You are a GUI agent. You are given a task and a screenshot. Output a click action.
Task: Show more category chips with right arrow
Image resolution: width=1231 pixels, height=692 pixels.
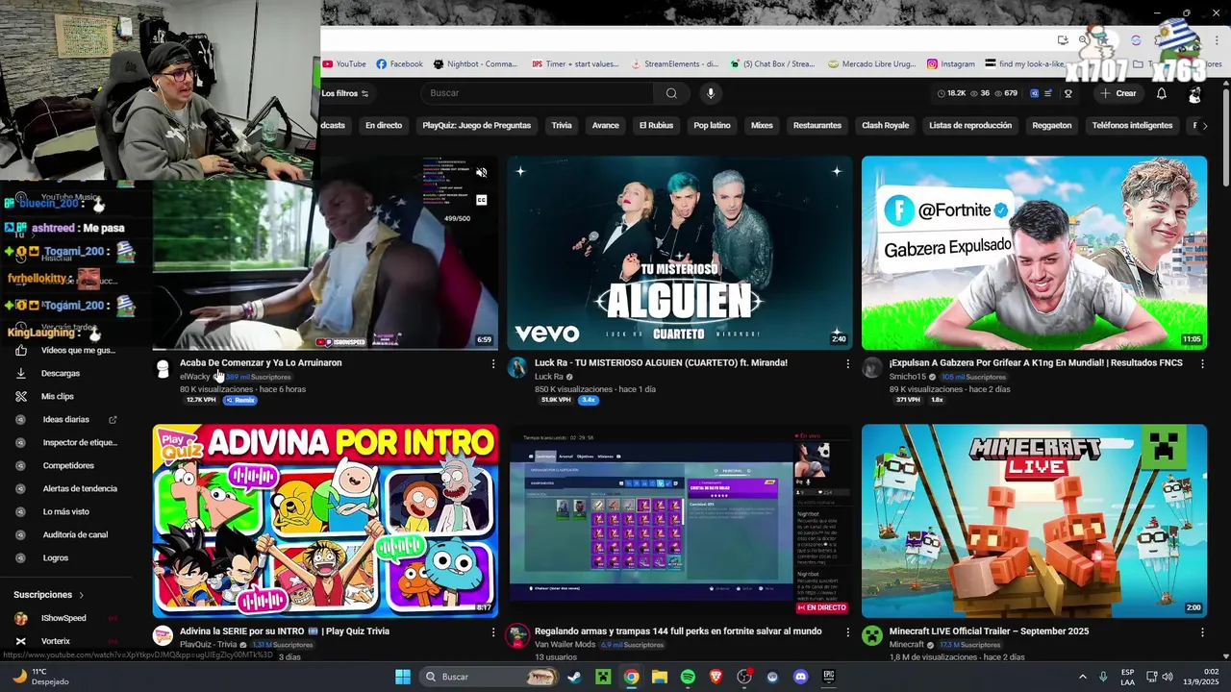coord(1204,126)
